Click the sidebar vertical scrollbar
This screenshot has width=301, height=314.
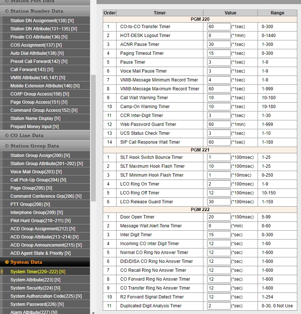tap(93, 137)
